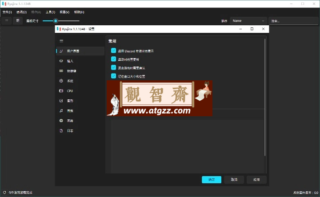This screenshot has height=197, width=320.
Task: Open the 视图(V) menu
Action: 64,12
